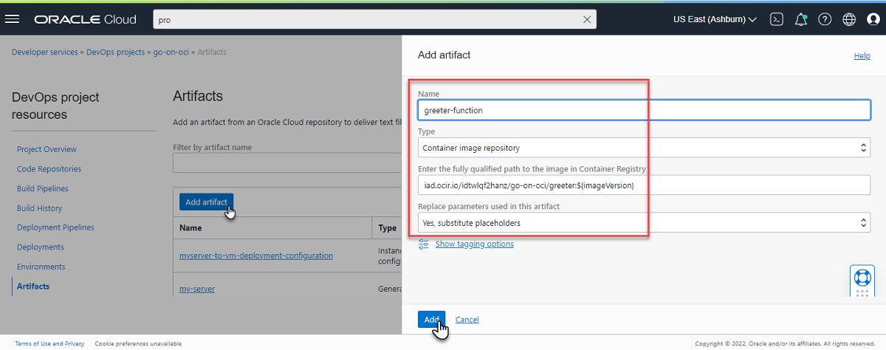The height and width of the screenshot is (350, 886).
Task: Cancel the Add artifact panel
Action: [x=467, y=320]
